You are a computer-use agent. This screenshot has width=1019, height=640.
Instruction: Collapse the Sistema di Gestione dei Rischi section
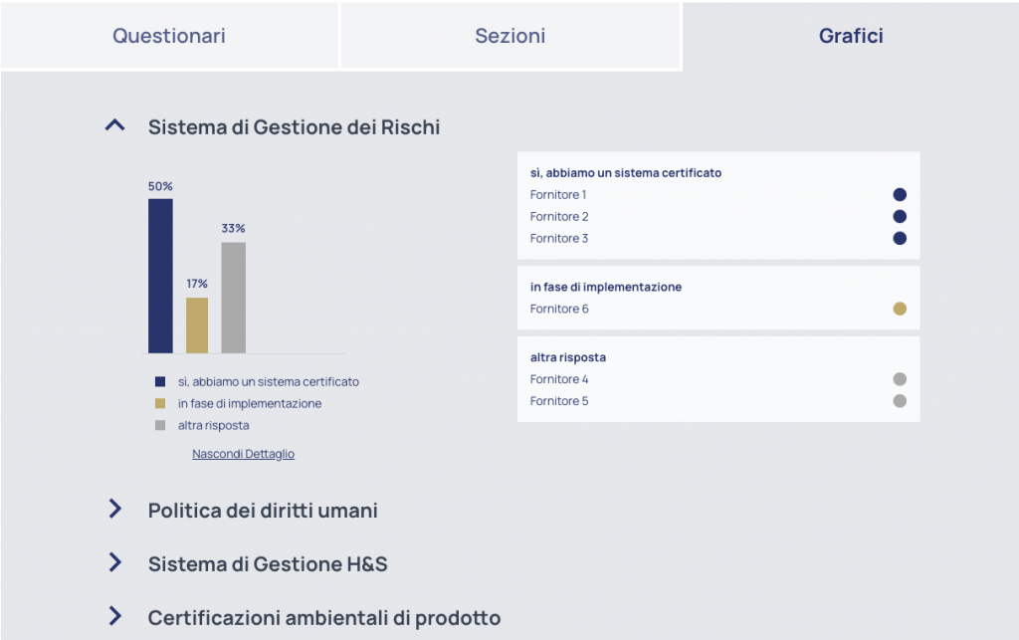coord(115,125)
